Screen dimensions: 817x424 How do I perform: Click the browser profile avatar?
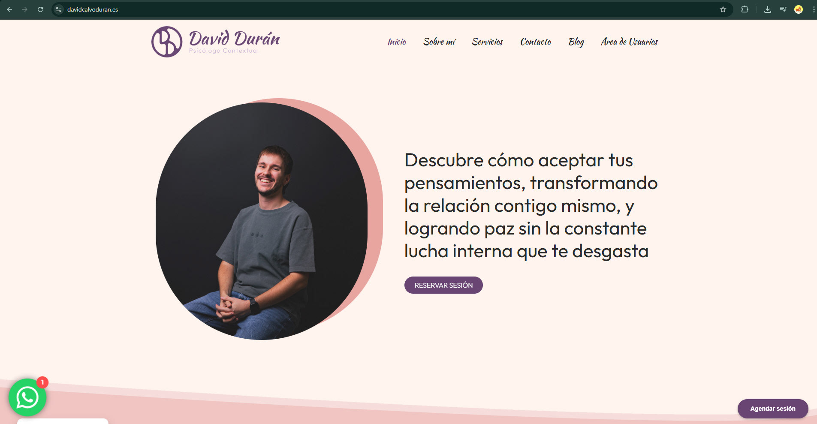click(799, 9)
